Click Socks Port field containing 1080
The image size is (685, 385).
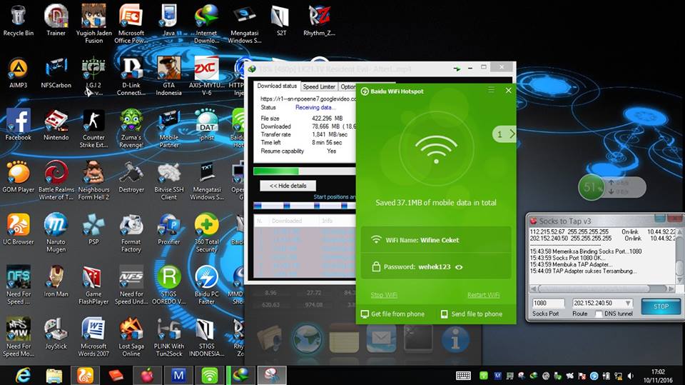click(548, 303)
